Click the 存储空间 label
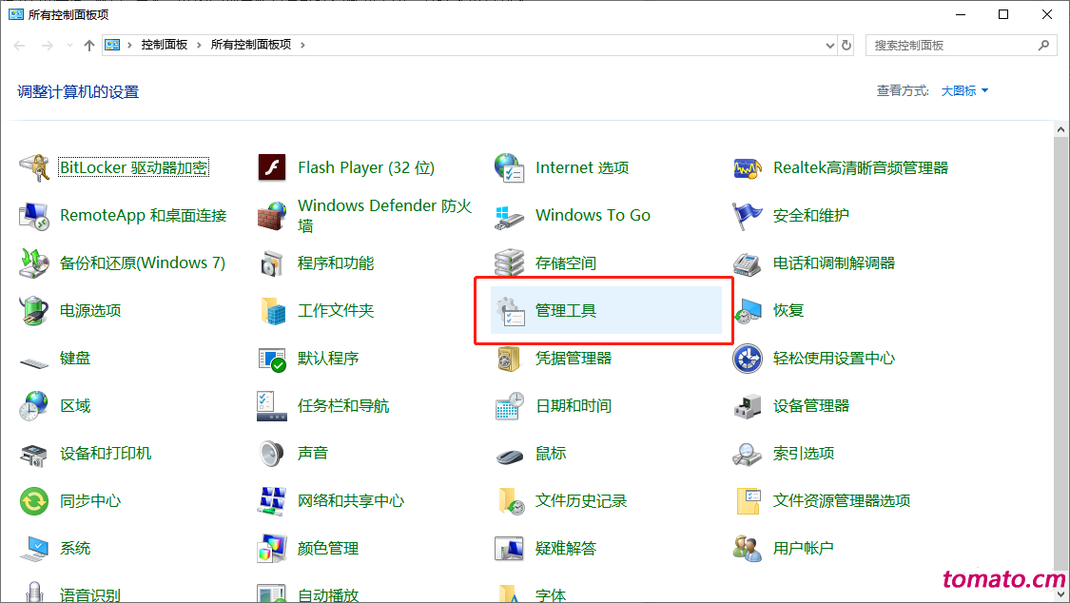The height and width of the screenshot is (603, 1070). (566, 263)
